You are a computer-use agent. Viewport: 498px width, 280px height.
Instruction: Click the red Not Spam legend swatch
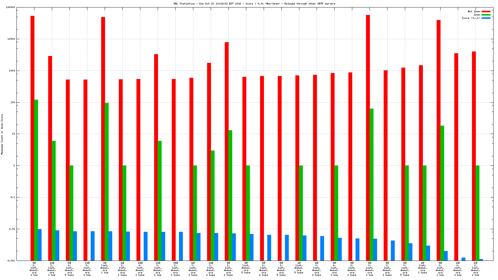tap(486, 11)
